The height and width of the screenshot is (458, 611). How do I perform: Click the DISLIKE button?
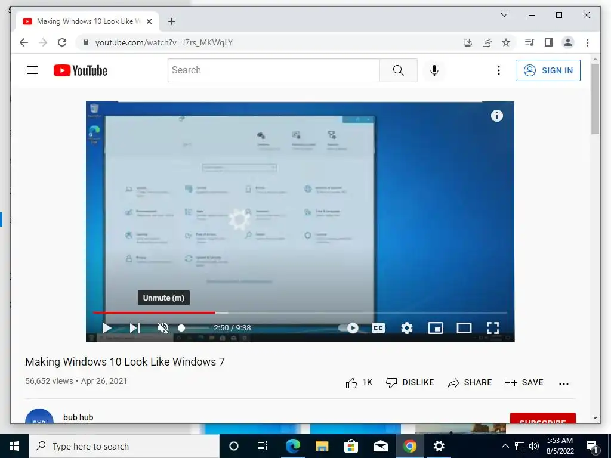pyautogui.click(x=410, y=383)
